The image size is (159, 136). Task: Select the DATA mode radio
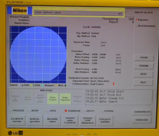(48, 111)
